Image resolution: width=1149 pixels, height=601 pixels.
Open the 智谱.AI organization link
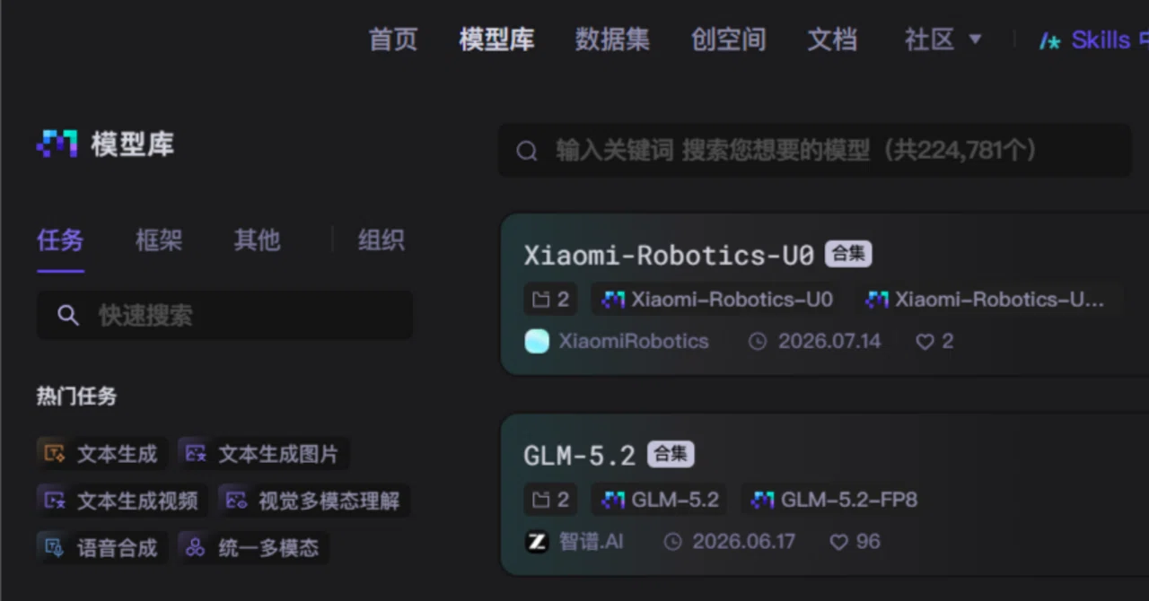(592, 541)
